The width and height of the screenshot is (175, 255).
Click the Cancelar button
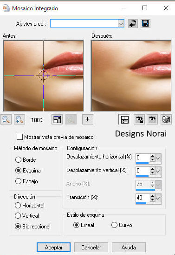[91, 248]
